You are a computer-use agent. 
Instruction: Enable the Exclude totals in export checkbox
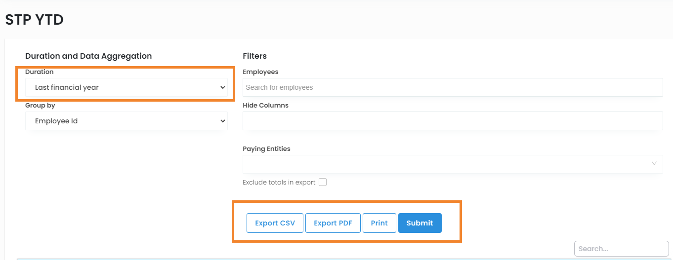click(x=323, y=182)
